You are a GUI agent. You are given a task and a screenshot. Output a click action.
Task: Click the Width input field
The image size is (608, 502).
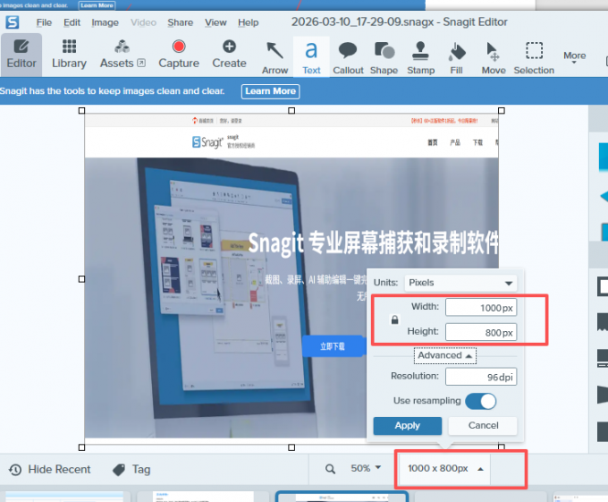(x=481, y=307)
